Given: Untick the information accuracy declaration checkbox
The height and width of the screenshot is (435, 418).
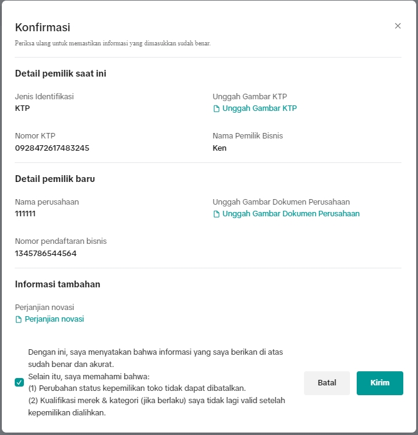Looking at the screenshot, I should pos(20,382).
